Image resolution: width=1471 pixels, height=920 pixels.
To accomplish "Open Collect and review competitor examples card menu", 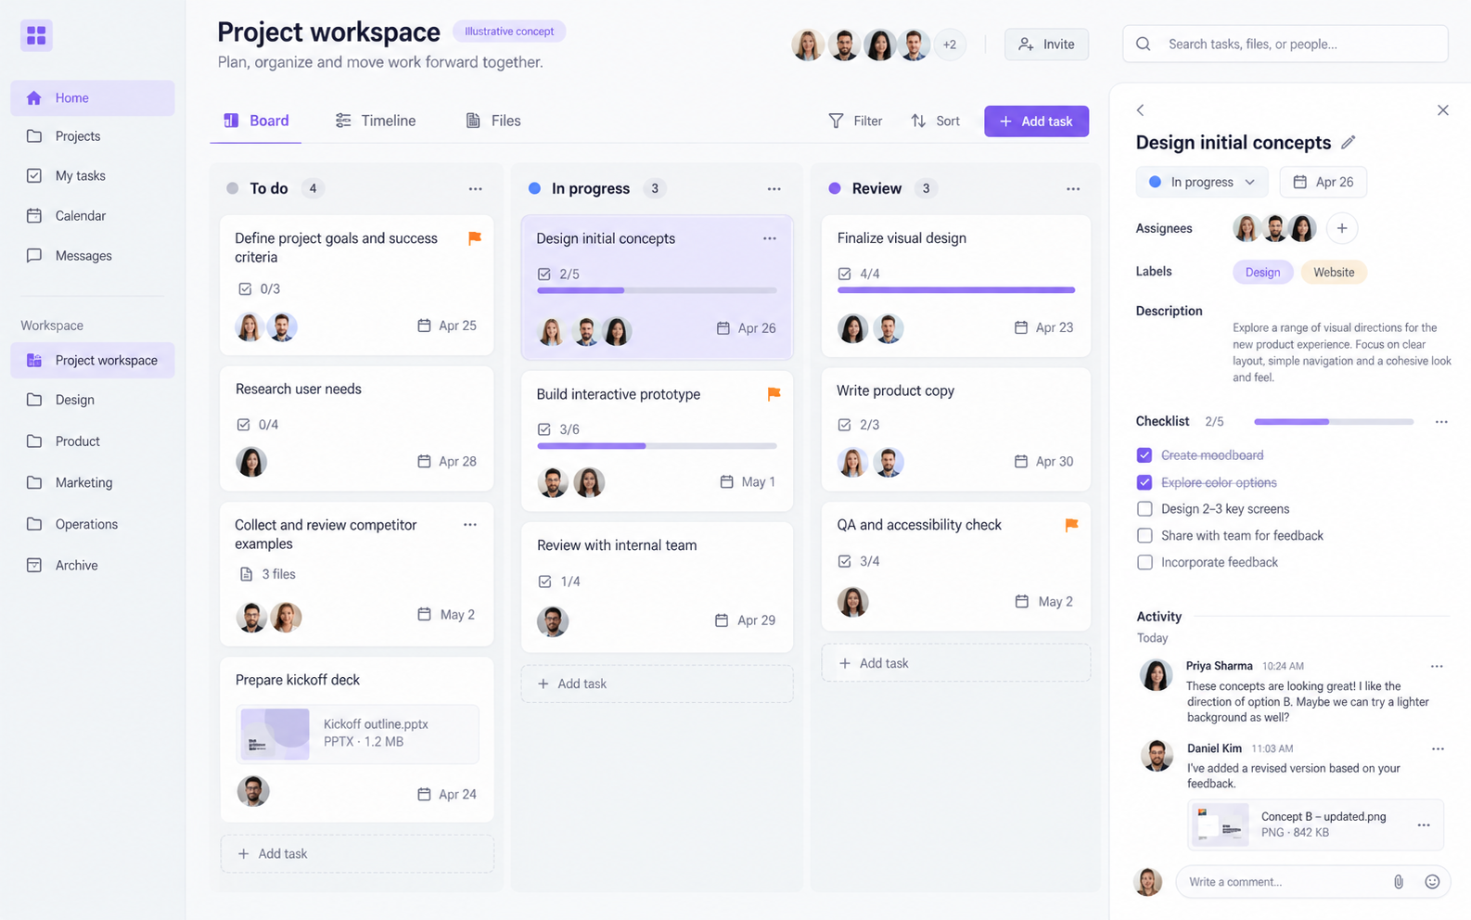I will click(470, 525).
